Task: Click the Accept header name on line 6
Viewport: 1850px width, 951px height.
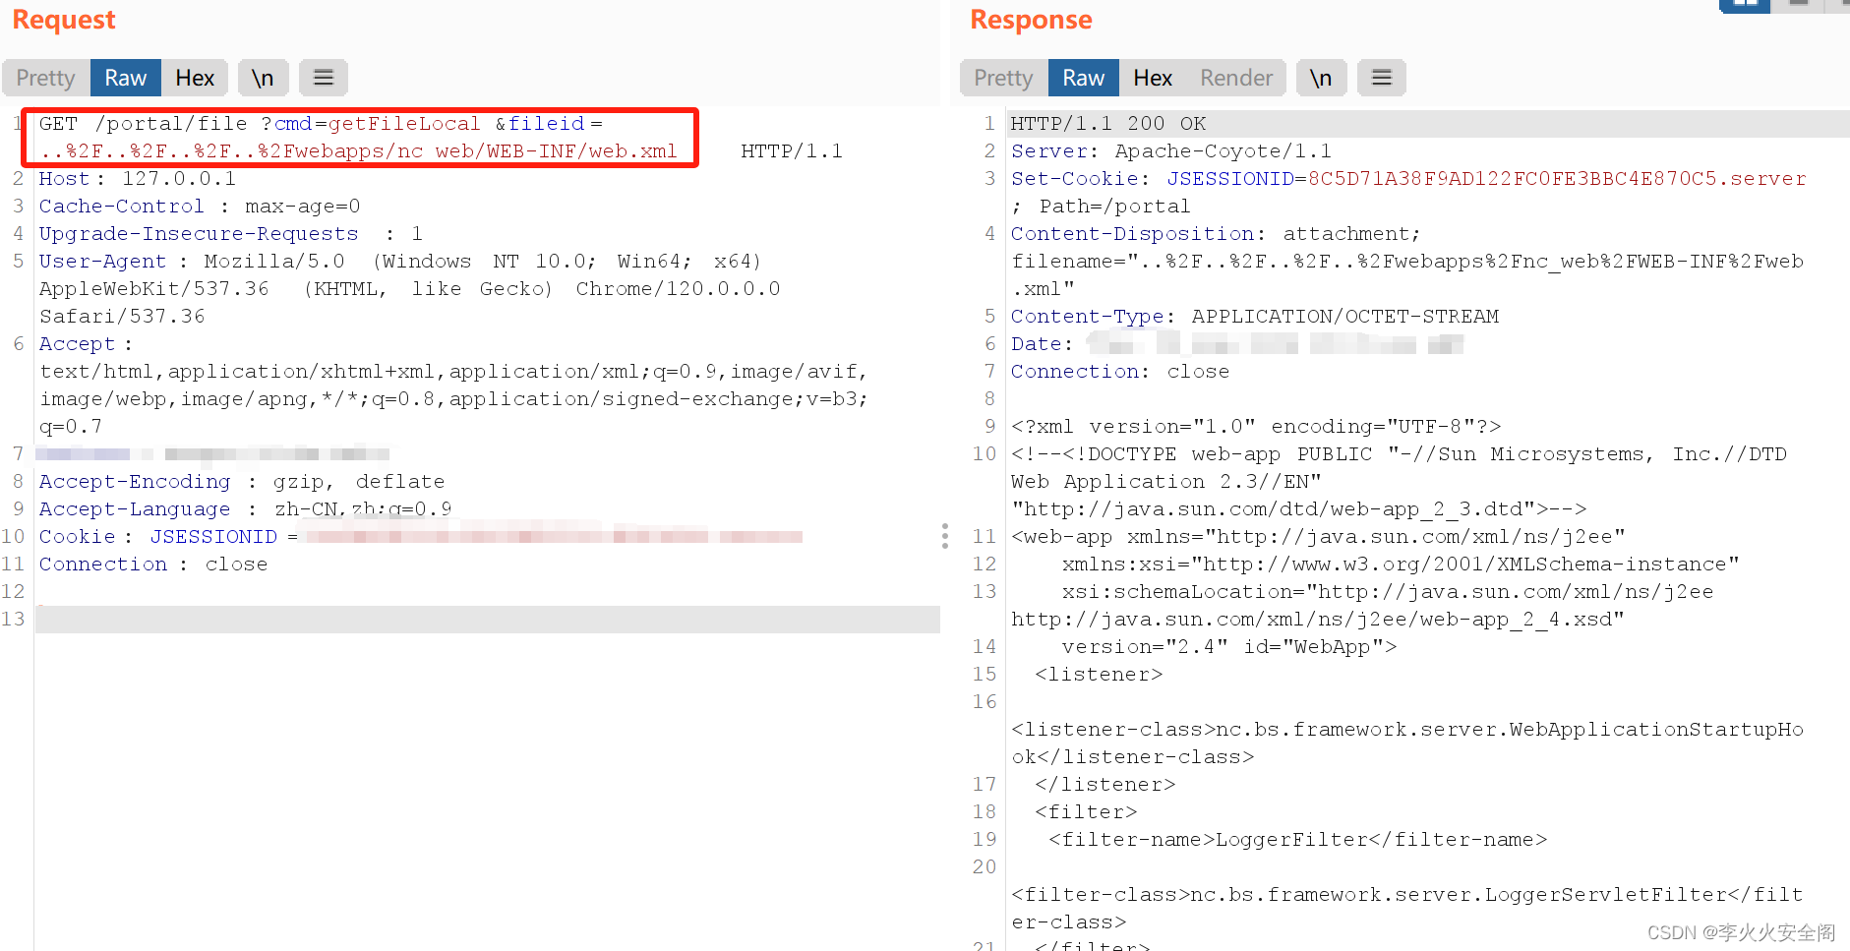Action: (x=77, y=344)
